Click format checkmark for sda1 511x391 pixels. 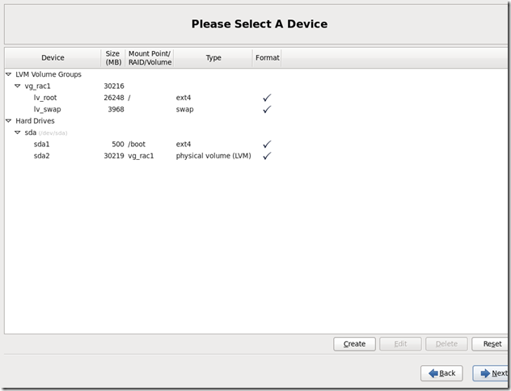267,144
